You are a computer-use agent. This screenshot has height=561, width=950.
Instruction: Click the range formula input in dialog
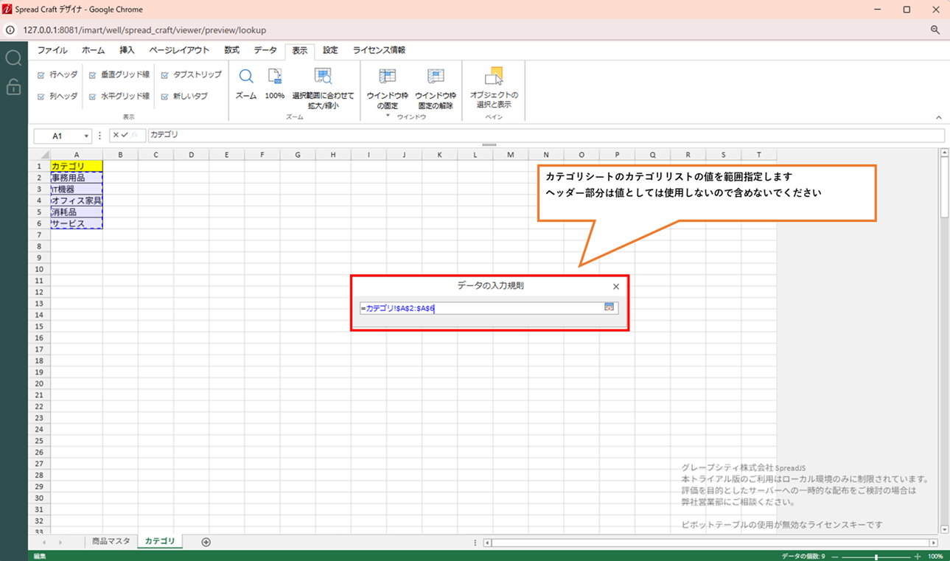coord(479,308)
